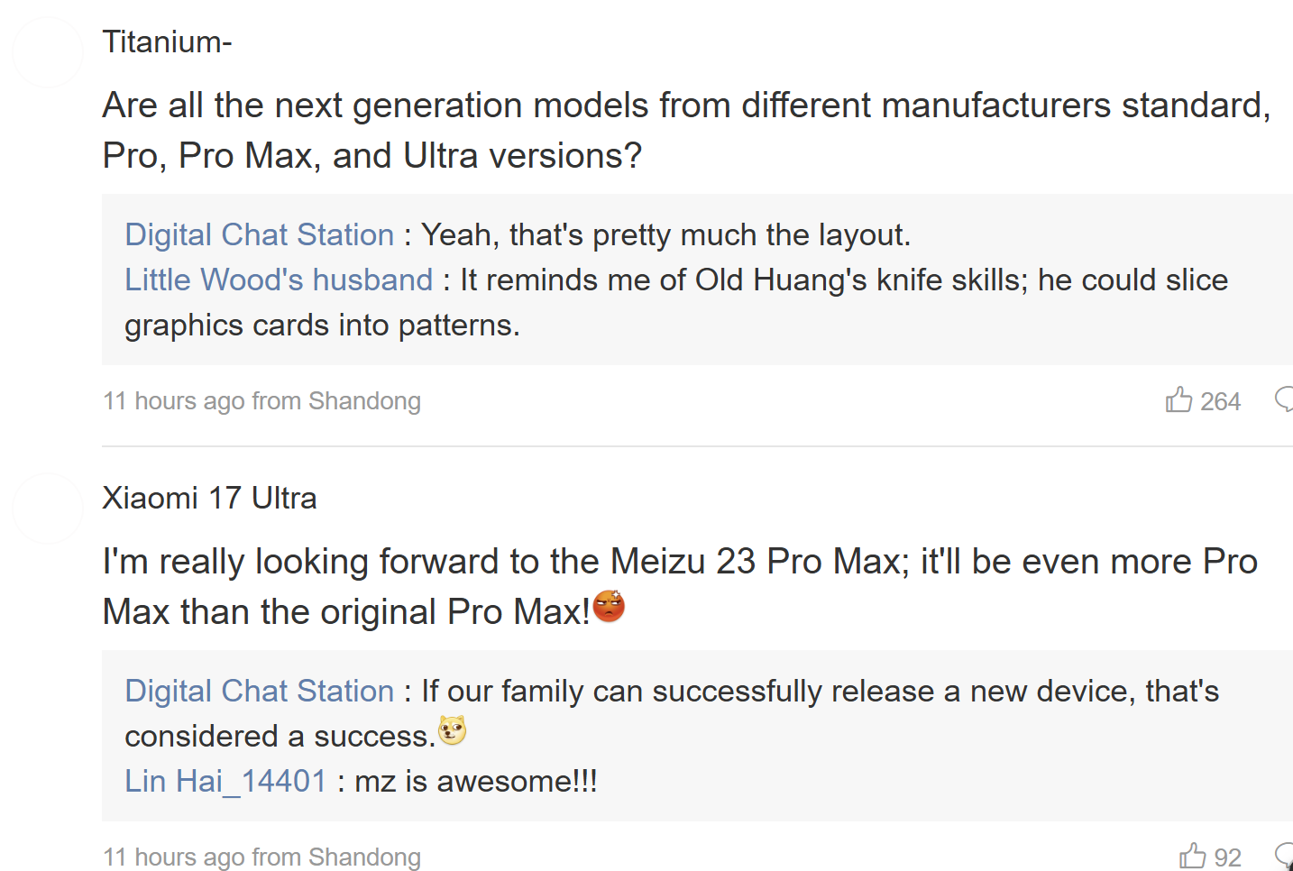Click the 264 like count
Viewport: 1293px width, 871px height.
[1220, 401]
